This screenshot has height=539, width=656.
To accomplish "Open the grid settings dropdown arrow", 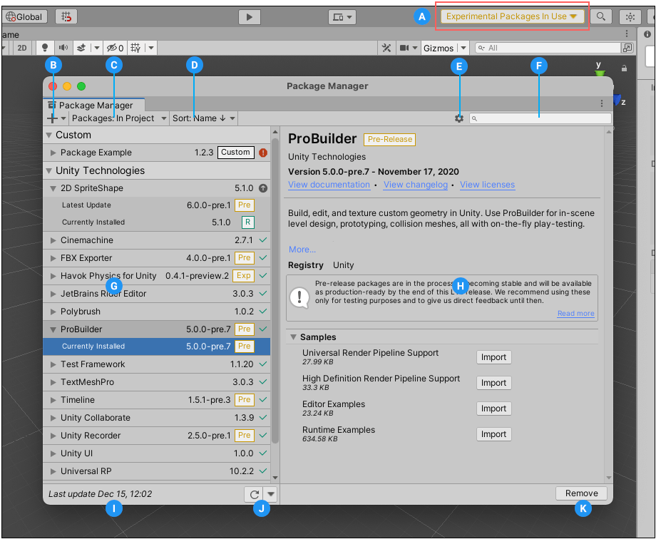I will coord(151,48).
